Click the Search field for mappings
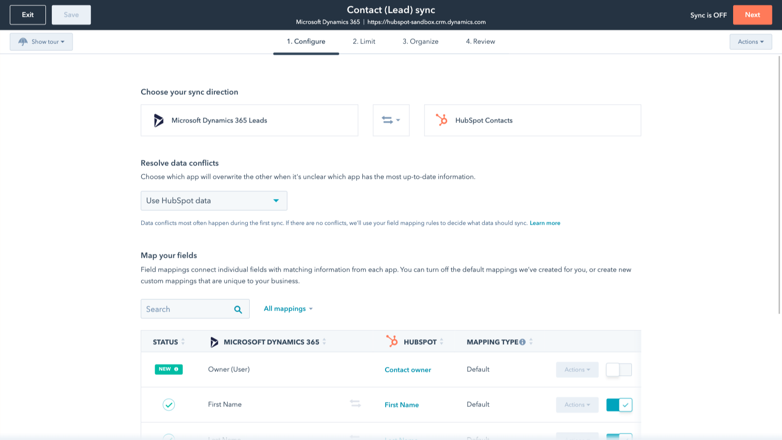 (x=195, y=309)
